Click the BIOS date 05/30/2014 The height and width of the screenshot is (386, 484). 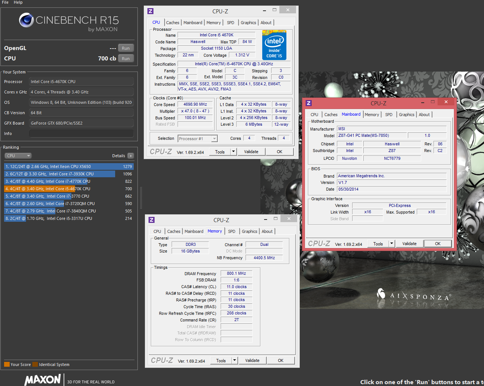click(x=392, y=189)
